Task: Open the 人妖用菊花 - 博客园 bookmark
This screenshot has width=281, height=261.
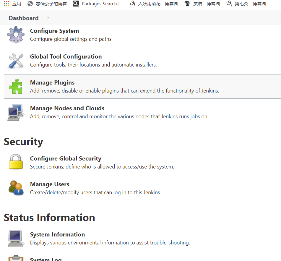Action: 158,4
